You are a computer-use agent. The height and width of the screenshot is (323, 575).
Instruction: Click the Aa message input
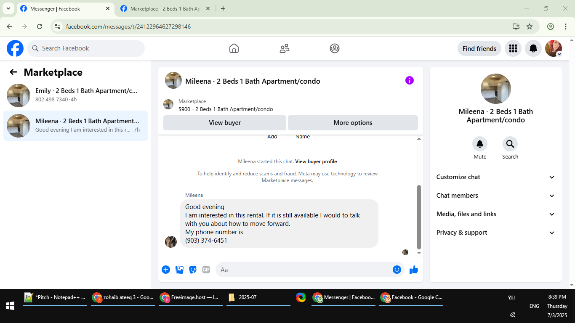tap(303, 270)
